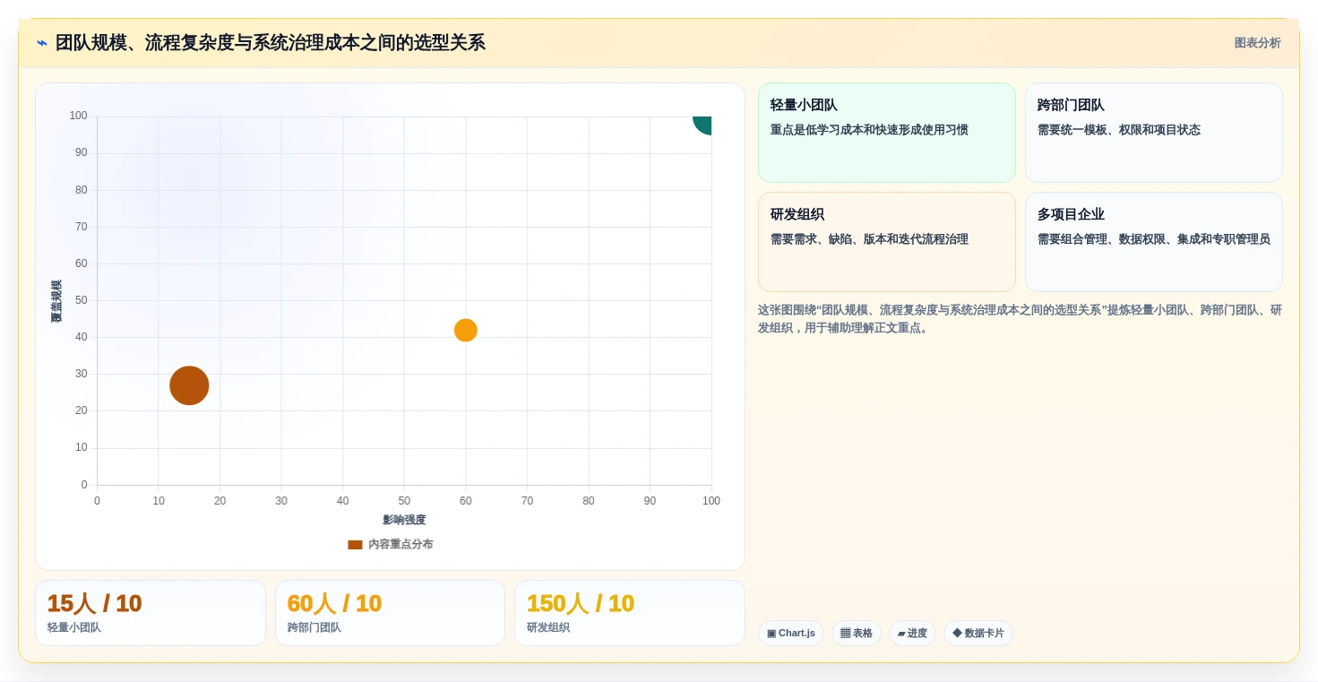Click the 影响强度 axis label
Image resolution: width=1318 pixels, height=682 pixels.
(x=404, y=520)
